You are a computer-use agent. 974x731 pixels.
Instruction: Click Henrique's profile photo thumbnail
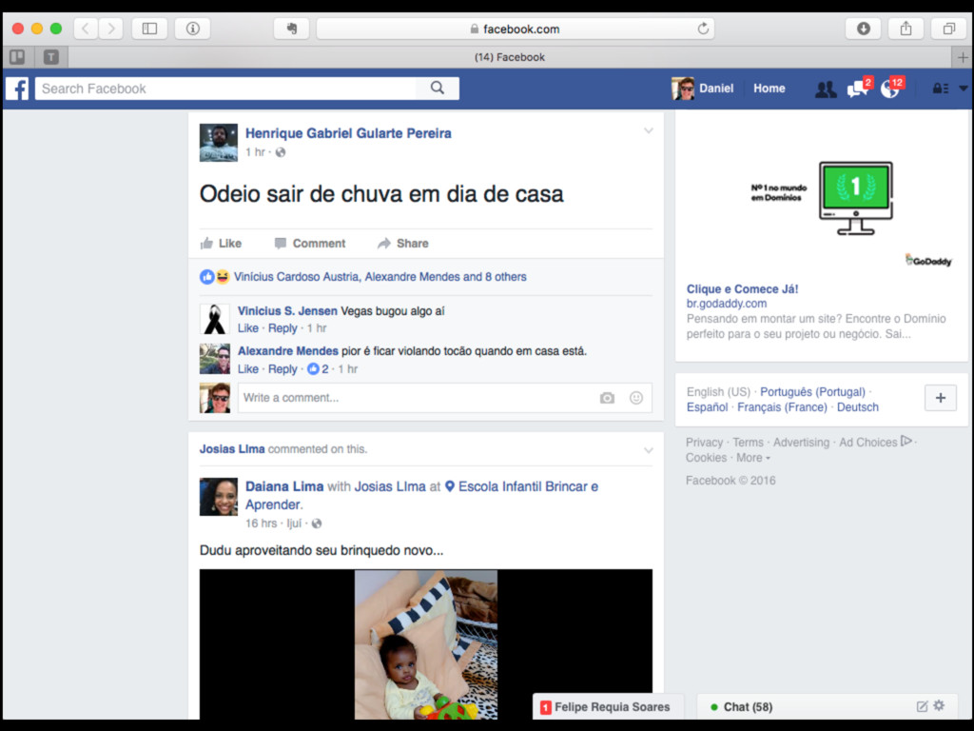click(218, 143)
